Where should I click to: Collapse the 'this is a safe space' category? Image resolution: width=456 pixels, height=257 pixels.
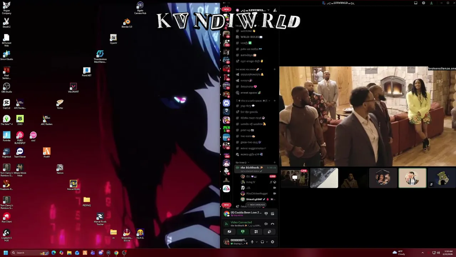[253, 101]
